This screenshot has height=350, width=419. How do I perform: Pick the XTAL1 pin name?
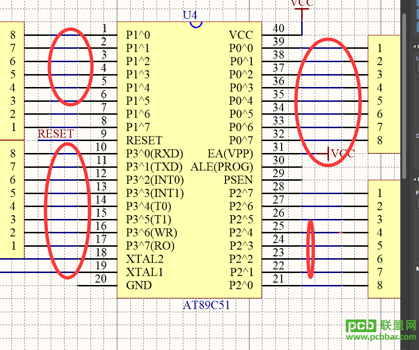click(x=145, y=273)
